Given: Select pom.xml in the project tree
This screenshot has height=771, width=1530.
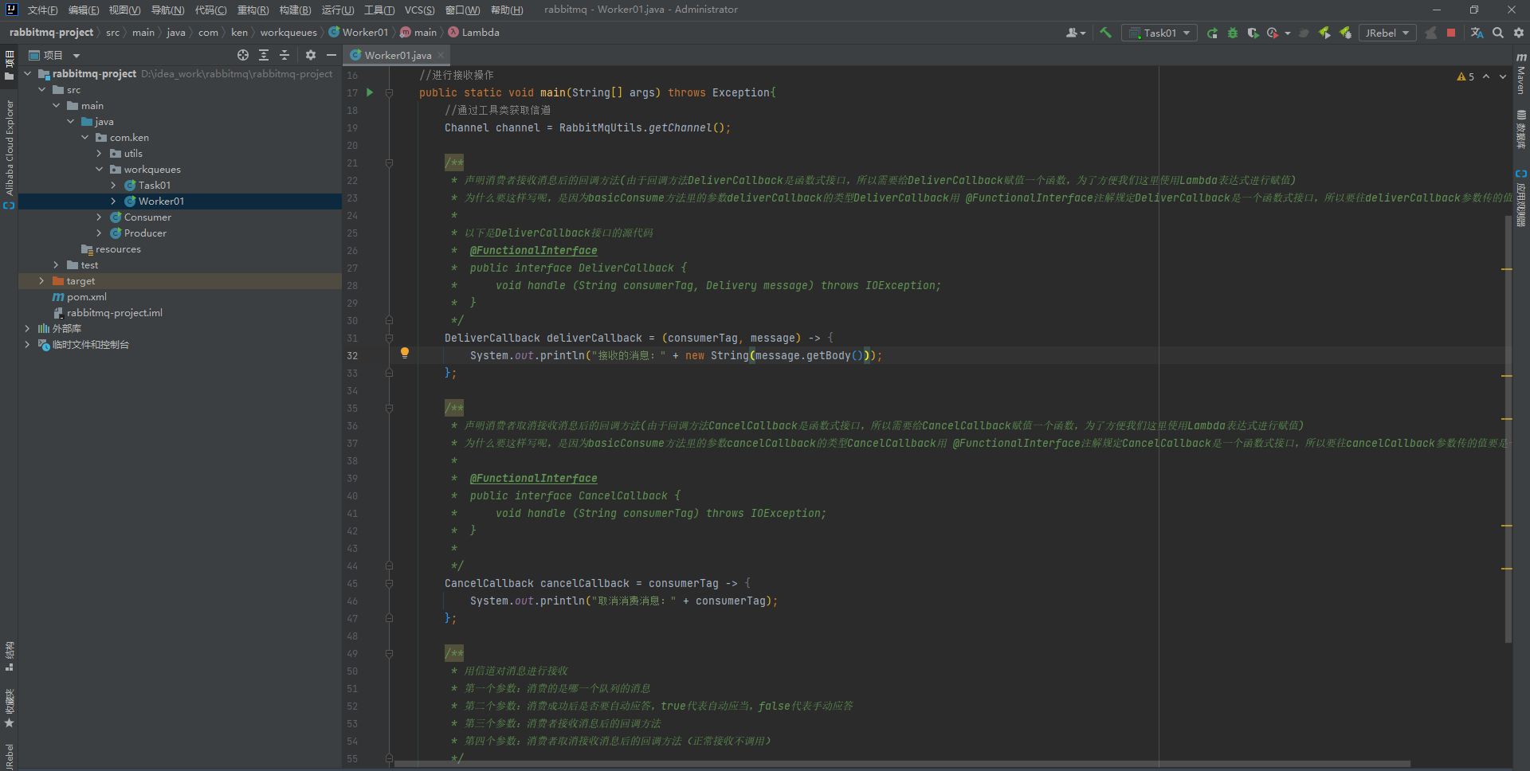Looking at the screenshot, I should pos(86,297).
